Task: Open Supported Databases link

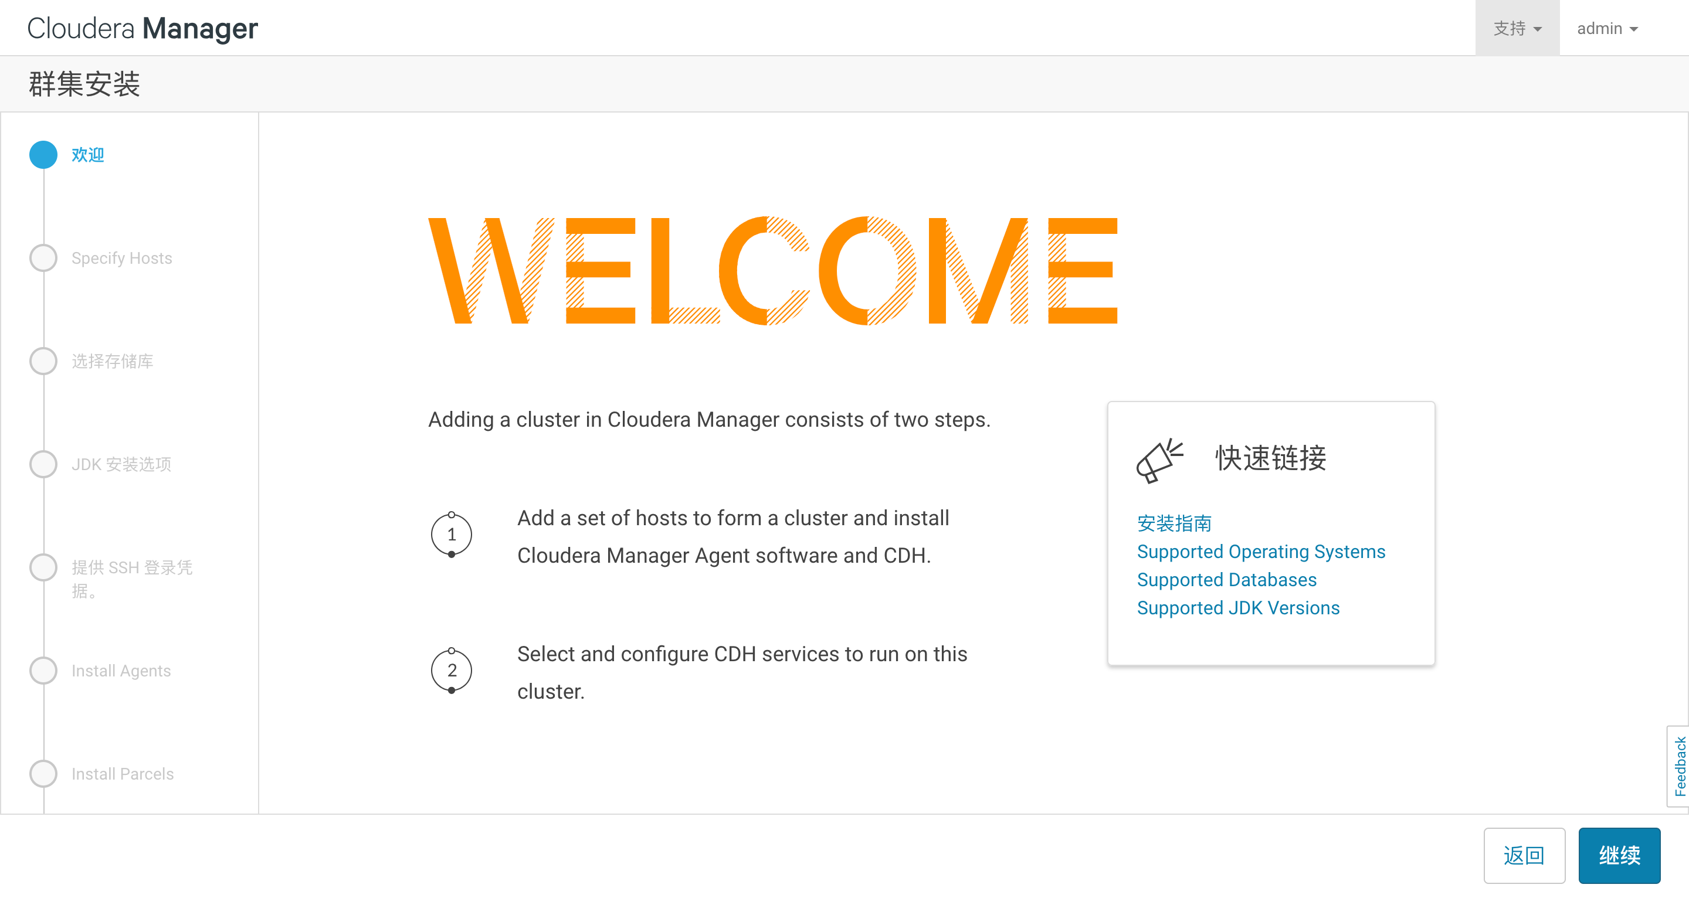Action: click(x=1226, y=580)
